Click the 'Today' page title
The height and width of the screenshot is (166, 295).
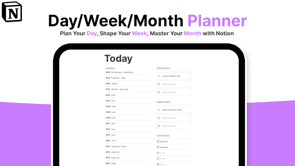119,58
